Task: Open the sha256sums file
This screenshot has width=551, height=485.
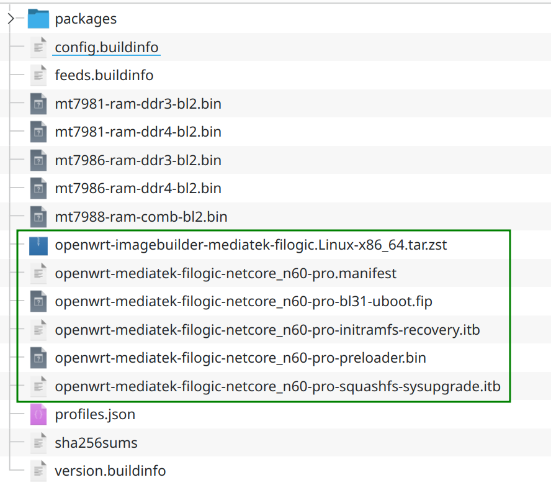Action: click(96, 443)
